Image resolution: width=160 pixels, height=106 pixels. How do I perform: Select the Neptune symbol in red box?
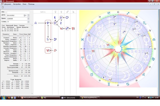[48, 50]
